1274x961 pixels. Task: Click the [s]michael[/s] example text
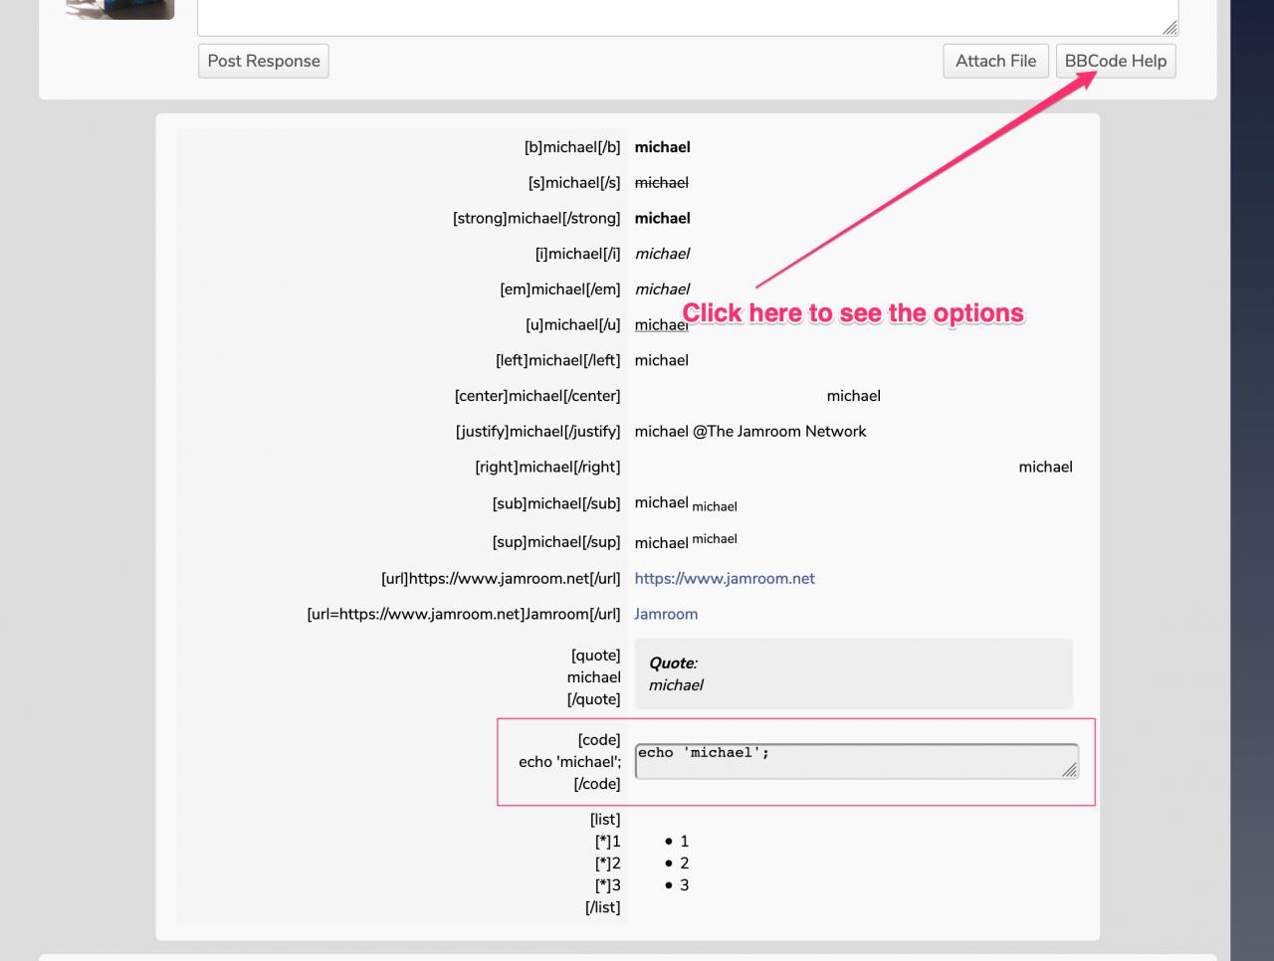point(574,183)
